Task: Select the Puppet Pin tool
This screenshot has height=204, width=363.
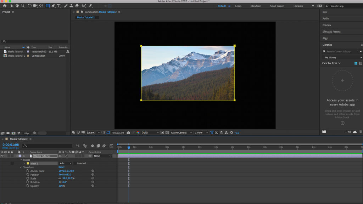Action: tap(90, 6)
